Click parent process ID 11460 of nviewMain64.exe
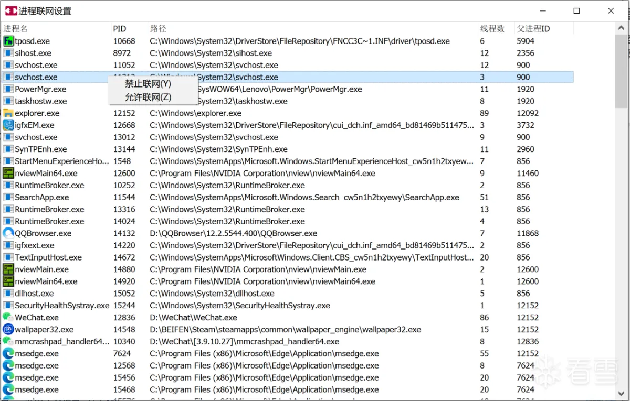 528,174
